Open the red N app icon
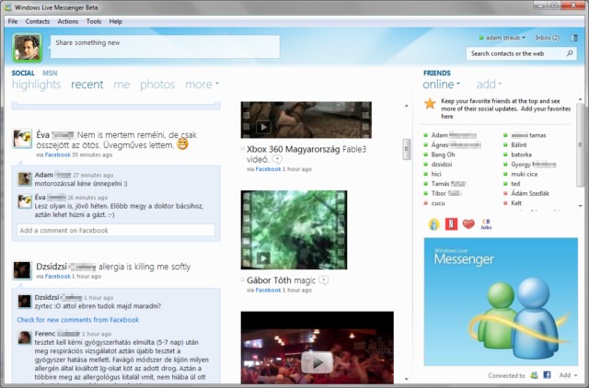 (x=451, y=224)
